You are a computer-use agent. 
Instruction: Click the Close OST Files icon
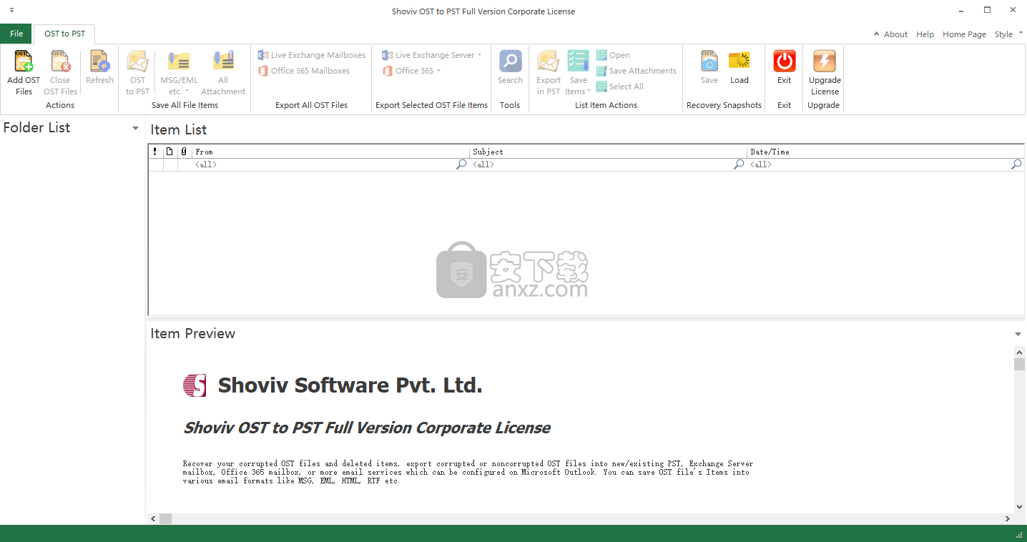(x=60, y=61)
